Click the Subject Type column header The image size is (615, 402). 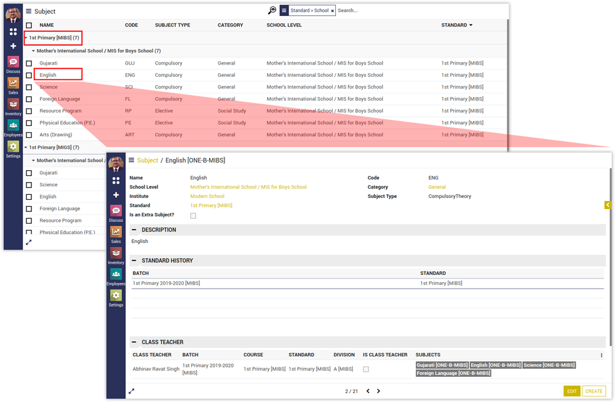(x=172, y=25)
